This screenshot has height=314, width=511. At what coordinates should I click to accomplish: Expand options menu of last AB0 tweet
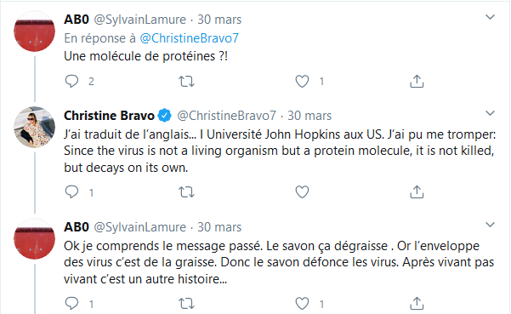coord(490,225)
